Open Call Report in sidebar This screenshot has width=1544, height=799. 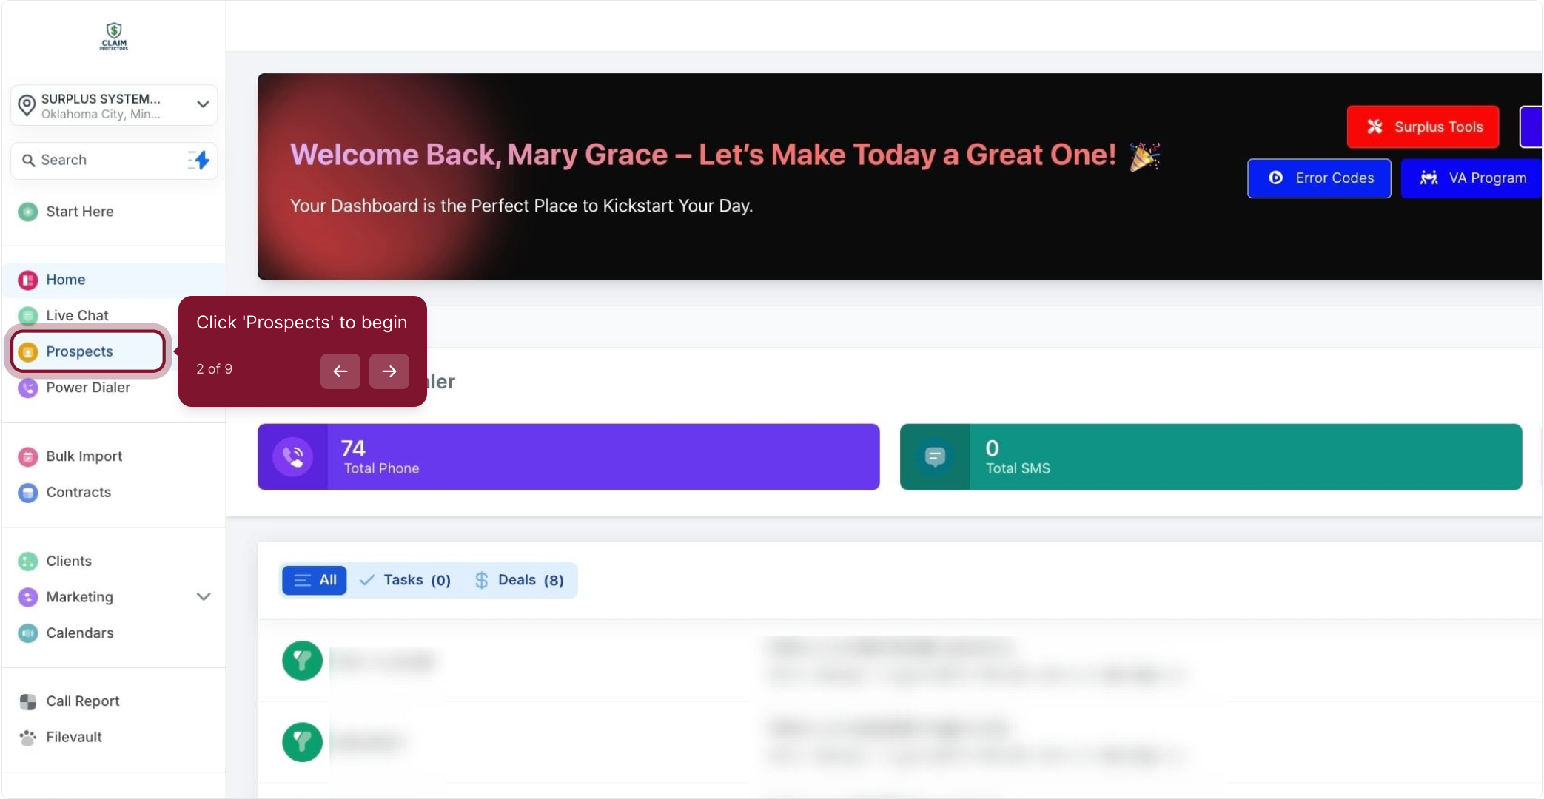(82, 701)
